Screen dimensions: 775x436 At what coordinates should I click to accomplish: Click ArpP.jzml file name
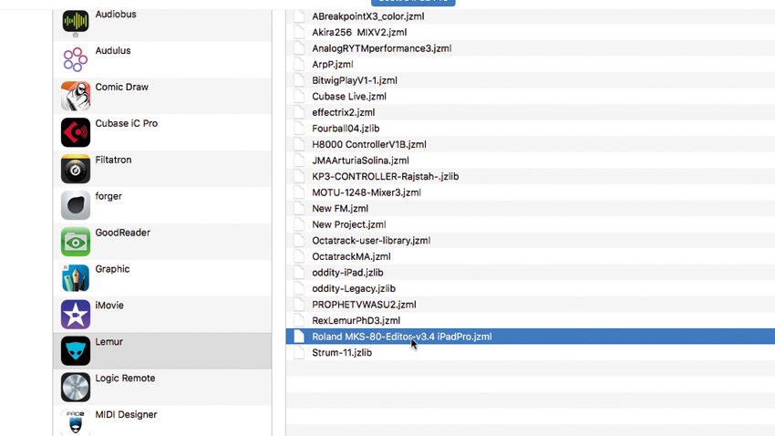click(333, 64)
